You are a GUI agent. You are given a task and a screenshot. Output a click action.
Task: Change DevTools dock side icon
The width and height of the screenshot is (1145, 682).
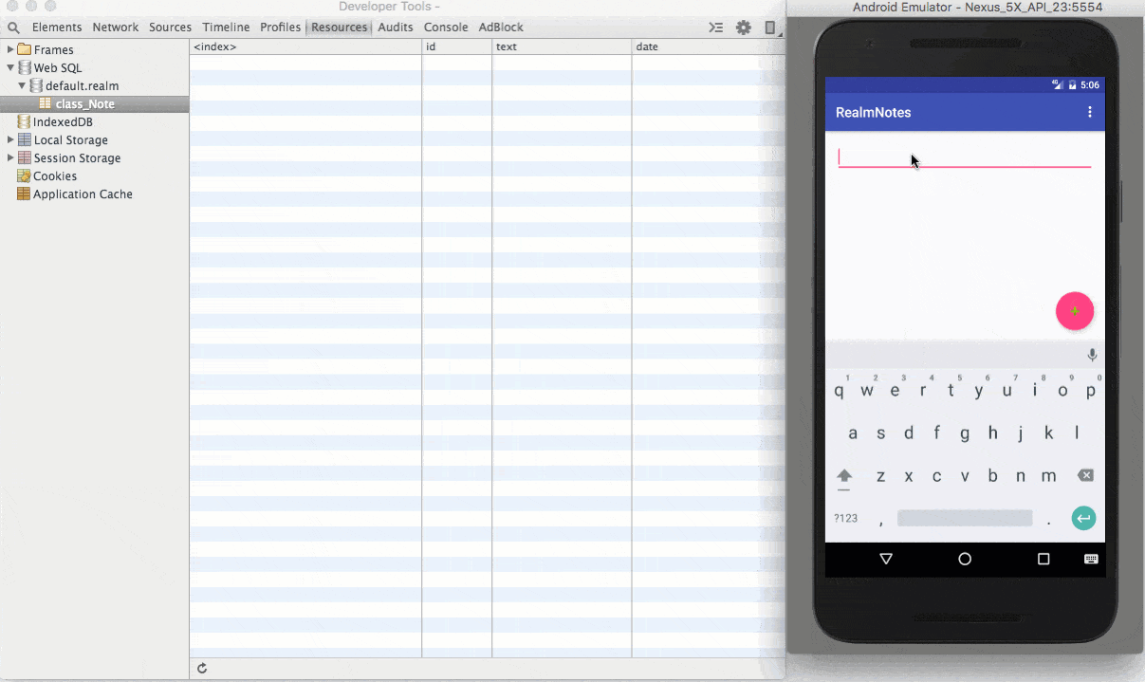(x=770, y=28)
